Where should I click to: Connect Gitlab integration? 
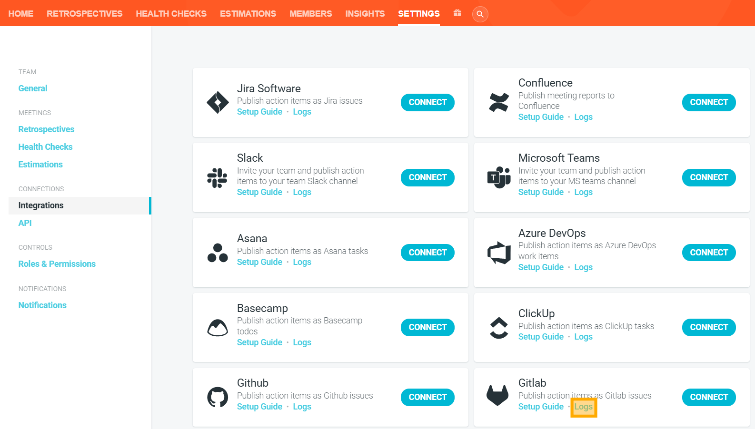click(709, 397)
